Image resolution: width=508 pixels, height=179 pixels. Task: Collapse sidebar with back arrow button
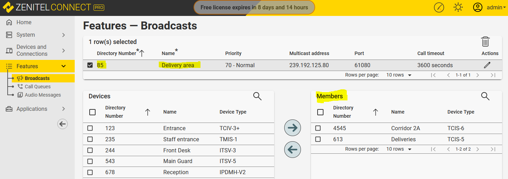[x=63, y=124]
